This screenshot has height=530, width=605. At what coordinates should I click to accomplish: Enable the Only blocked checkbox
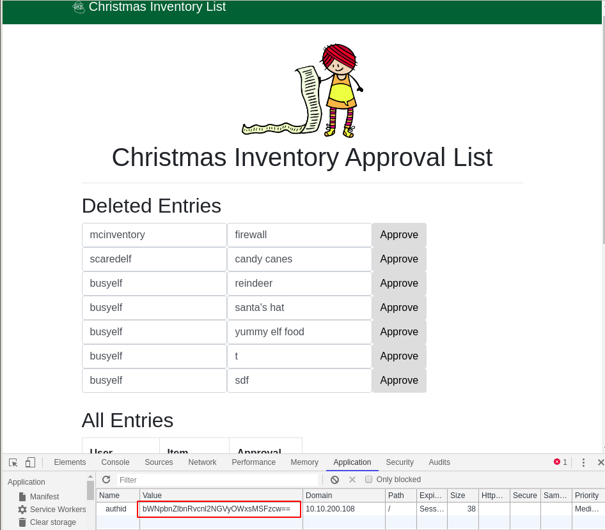[x=368, y=480]
